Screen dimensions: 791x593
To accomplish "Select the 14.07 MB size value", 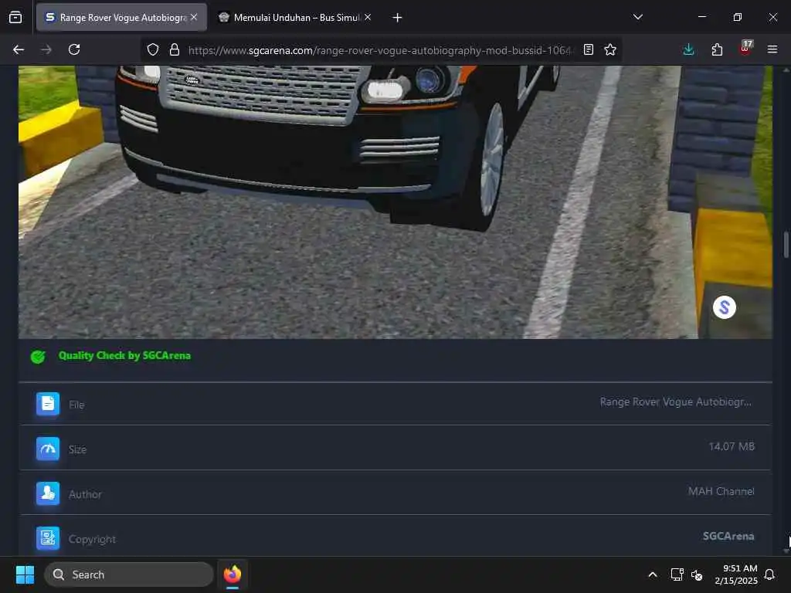I will (x=732, y=446).
